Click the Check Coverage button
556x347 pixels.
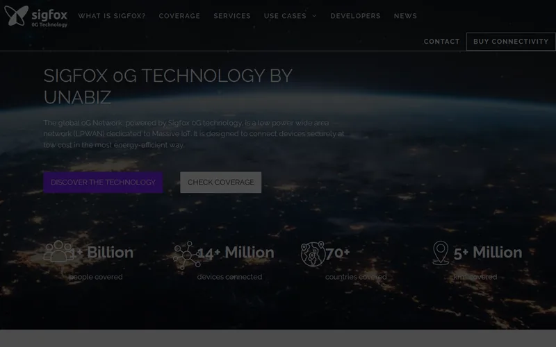(x=220, y=183)
